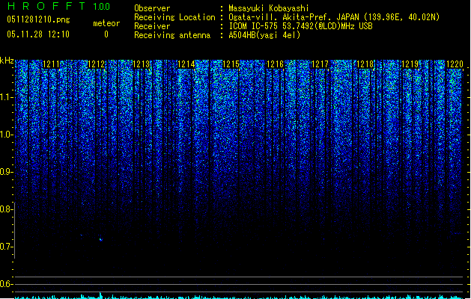The width and height of the screenshot is (471, 299).
Task: Select observer name Masayuki Kobayashi
Action: click(x=269, y=8)
